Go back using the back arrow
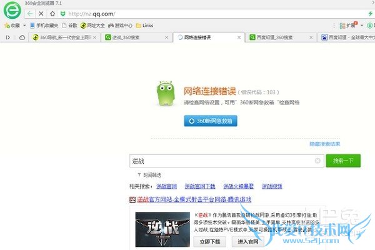This screenshot has height=250, width=375. 29,14
